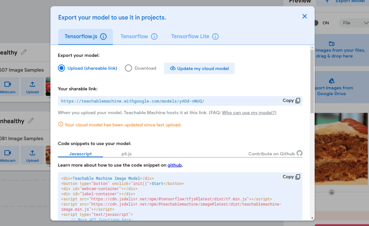The width and height of the screenshot is (369, 226).
Task: Open the File input source dropdown
Action: click(354, 23)
